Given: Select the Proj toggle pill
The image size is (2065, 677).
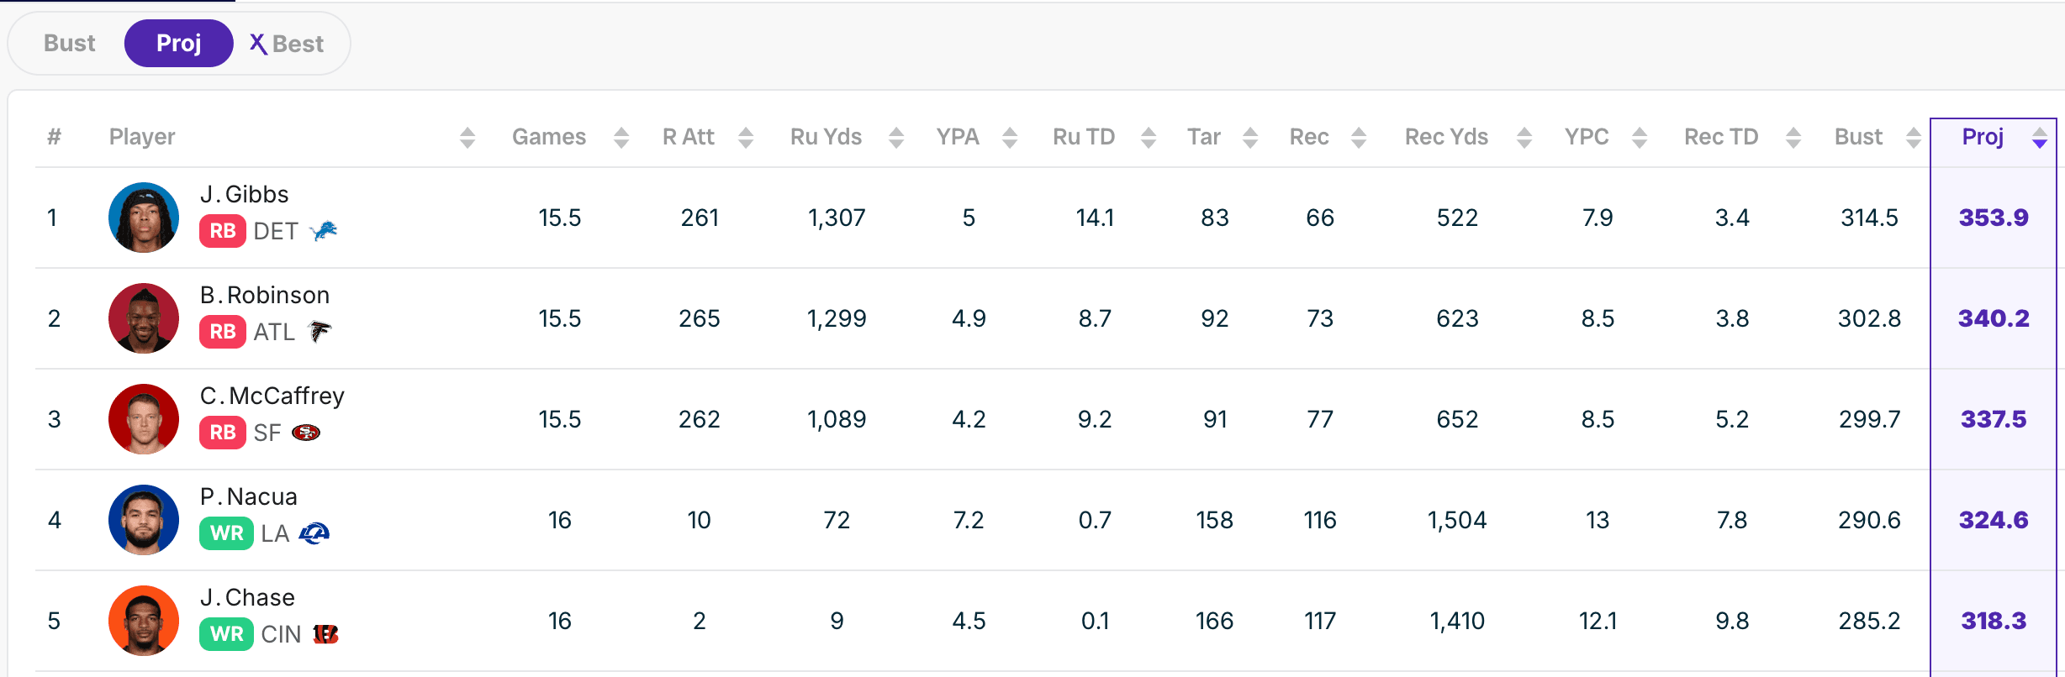Looking at the screenshot, I should 179,43.
